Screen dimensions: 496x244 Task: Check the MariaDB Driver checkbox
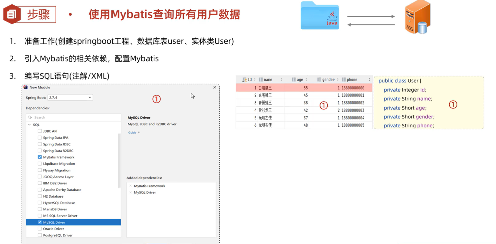coord(40,209)
